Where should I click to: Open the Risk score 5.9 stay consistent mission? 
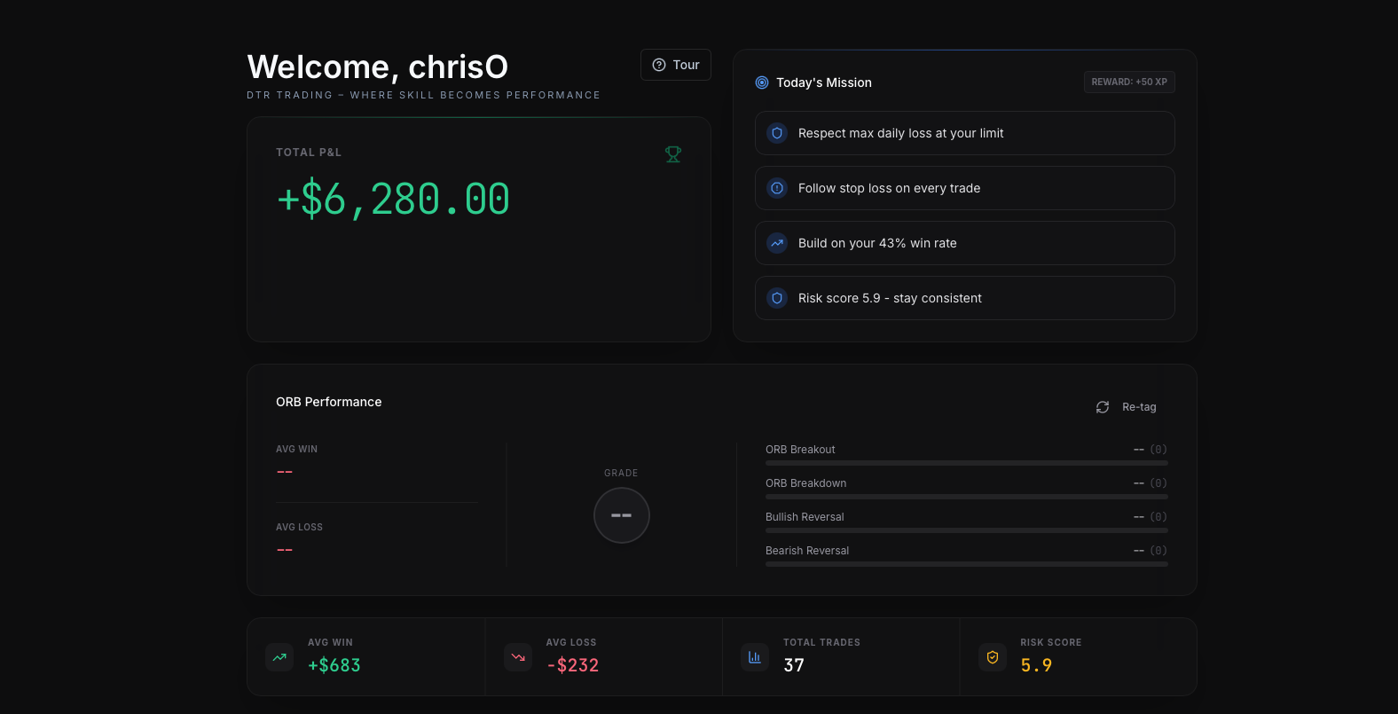pos(965,298)
